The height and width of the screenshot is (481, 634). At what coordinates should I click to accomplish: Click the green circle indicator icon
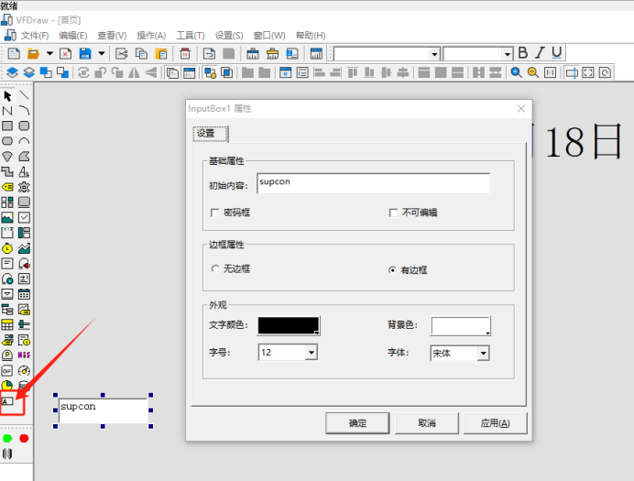7,439
